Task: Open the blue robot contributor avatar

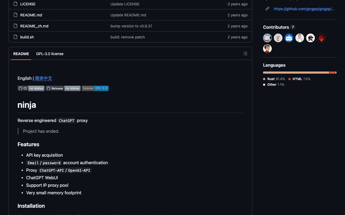Action: 289,38
